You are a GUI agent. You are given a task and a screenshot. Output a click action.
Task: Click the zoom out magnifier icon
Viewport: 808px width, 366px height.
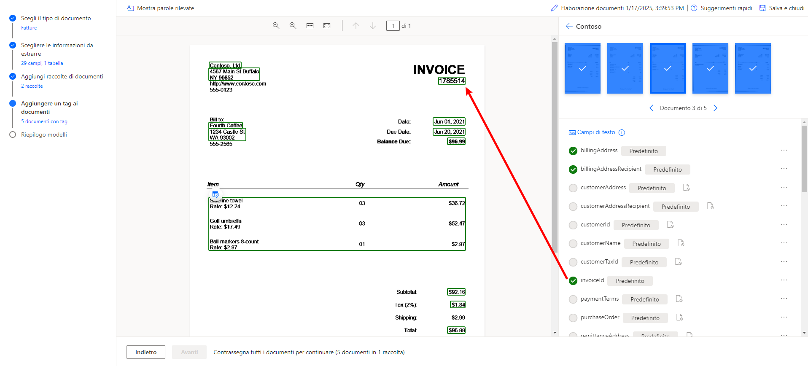pyautogui.click(x=276, y=26)
